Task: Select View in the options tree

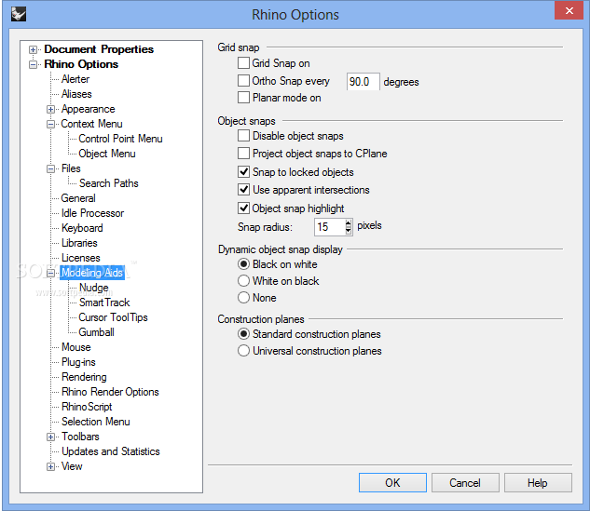Action: tap(72, 466)
